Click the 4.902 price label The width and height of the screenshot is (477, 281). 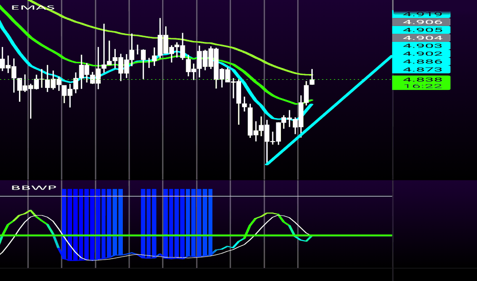click(421, 54)
